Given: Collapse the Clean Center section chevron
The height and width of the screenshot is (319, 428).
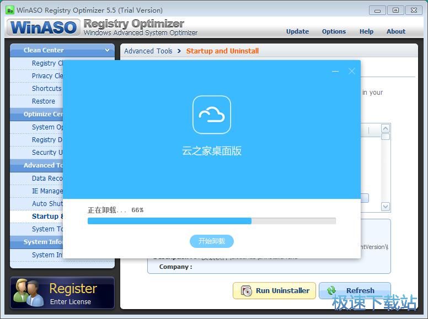Looking at the screenshot, I should 107,50.
